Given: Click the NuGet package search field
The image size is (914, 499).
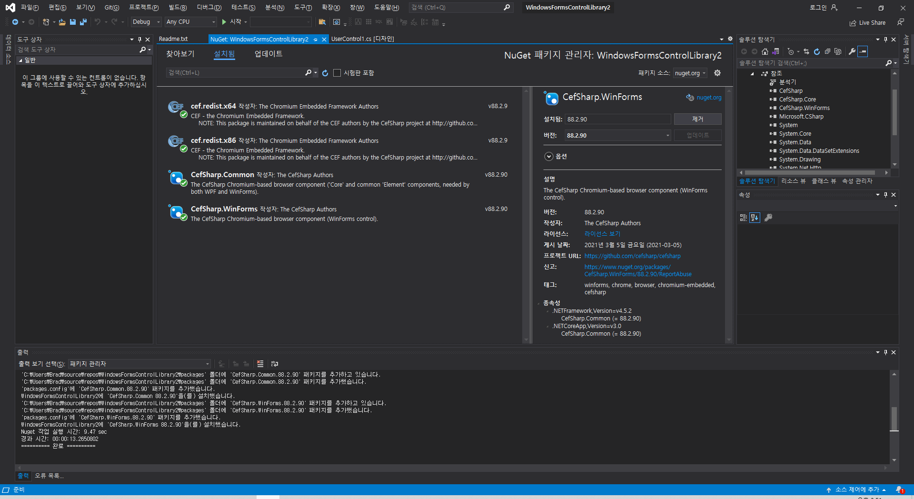Looking at the screenshot, I should click(236, 73).
